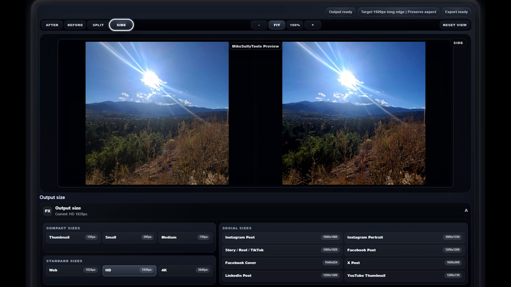Select Facebook Cover 1640x624 preset
The image size is (511, 287).
pos(282,263)
